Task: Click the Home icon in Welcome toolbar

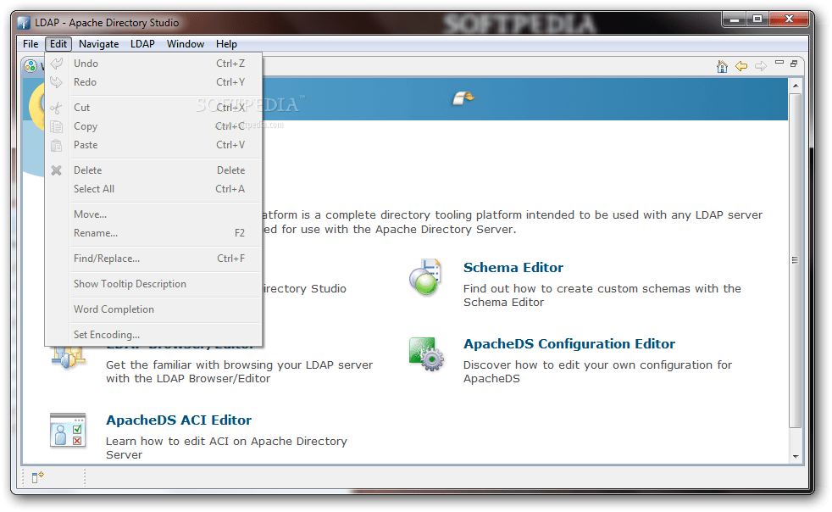Action: (722, 66)
